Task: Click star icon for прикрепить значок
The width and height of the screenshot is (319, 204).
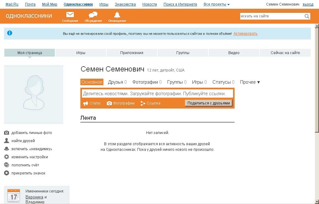Action: coord(7,173)
